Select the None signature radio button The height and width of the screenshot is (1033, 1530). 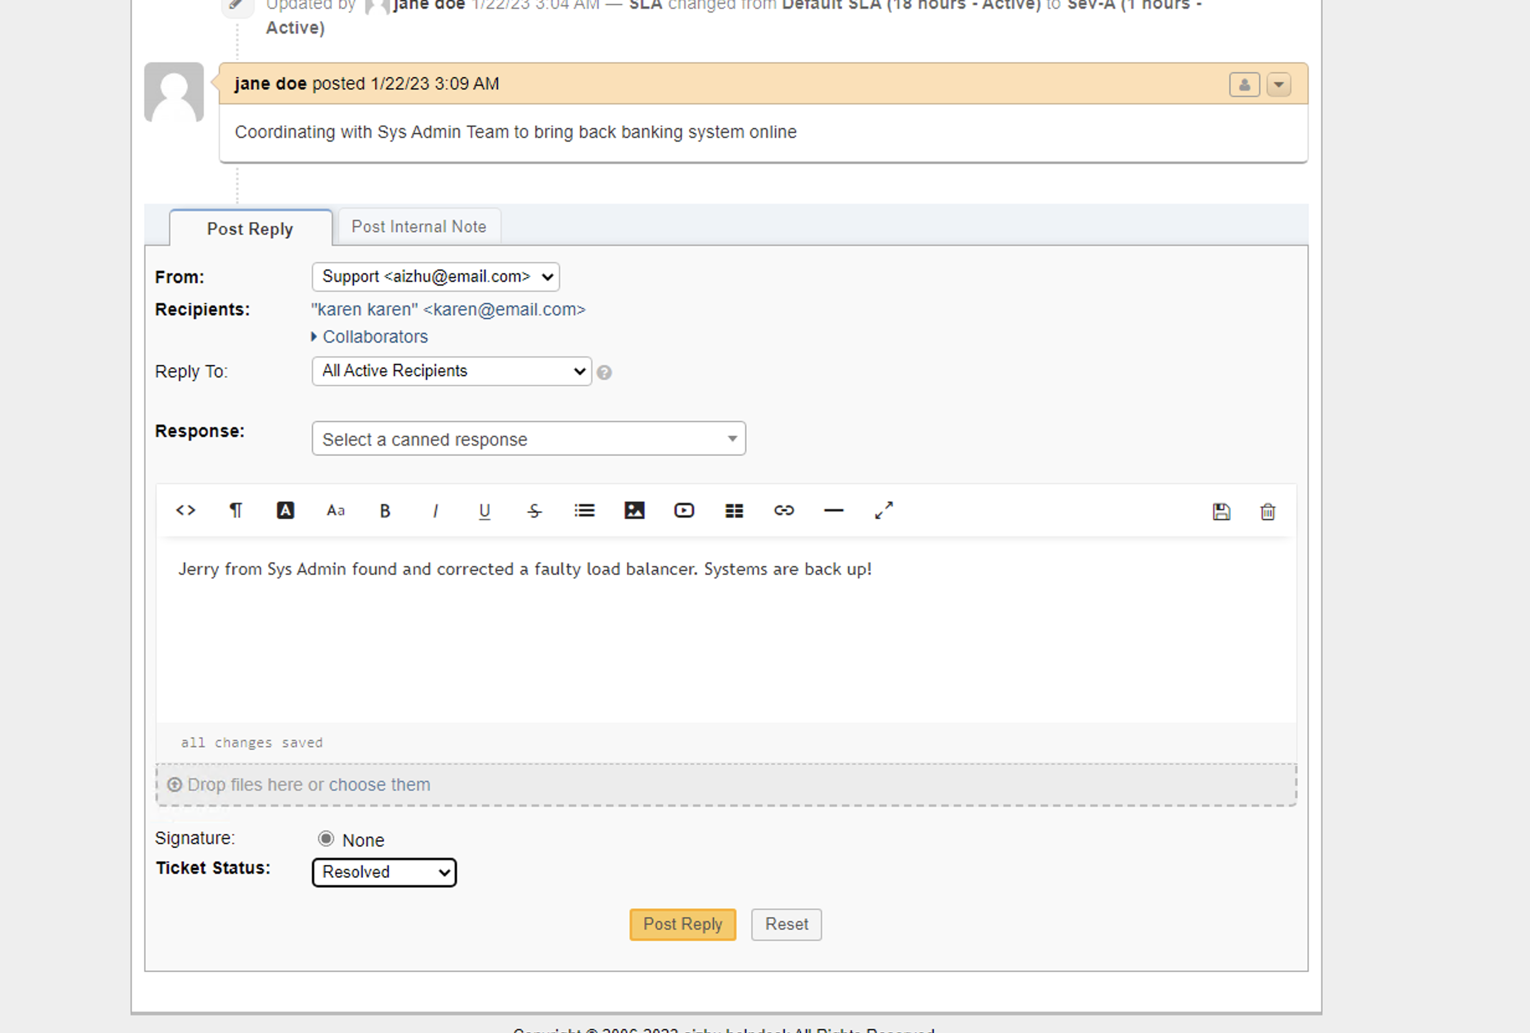[326, 838]
